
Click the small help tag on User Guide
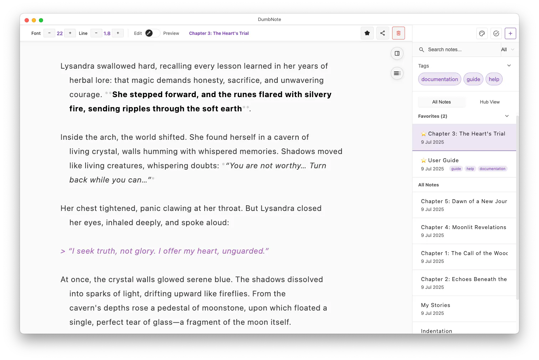click(x=470, y=169)
